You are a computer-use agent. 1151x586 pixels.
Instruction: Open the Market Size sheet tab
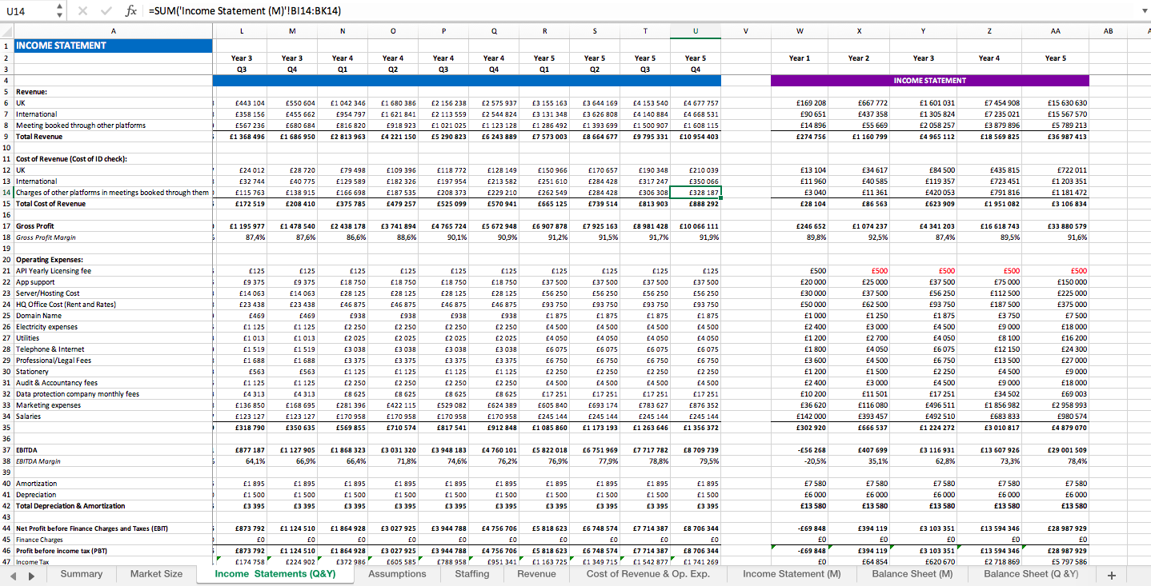[x=156, y=574]
